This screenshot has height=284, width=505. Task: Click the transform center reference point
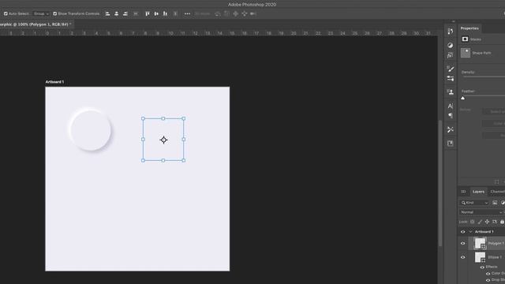(x=163, y=140)
